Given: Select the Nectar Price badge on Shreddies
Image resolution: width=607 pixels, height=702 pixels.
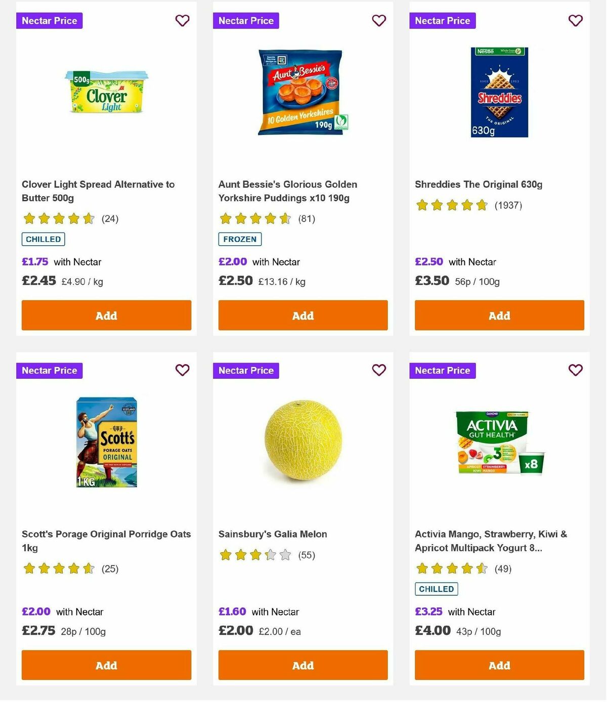Looking at the screenshot, I should (x=442, y=21).
